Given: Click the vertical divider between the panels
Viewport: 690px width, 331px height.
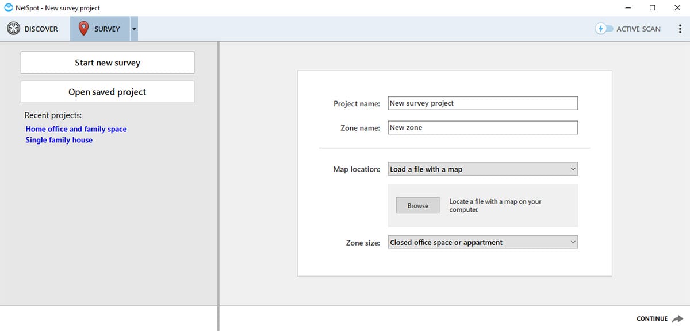Looking at the screenshot, I should 218,184.
